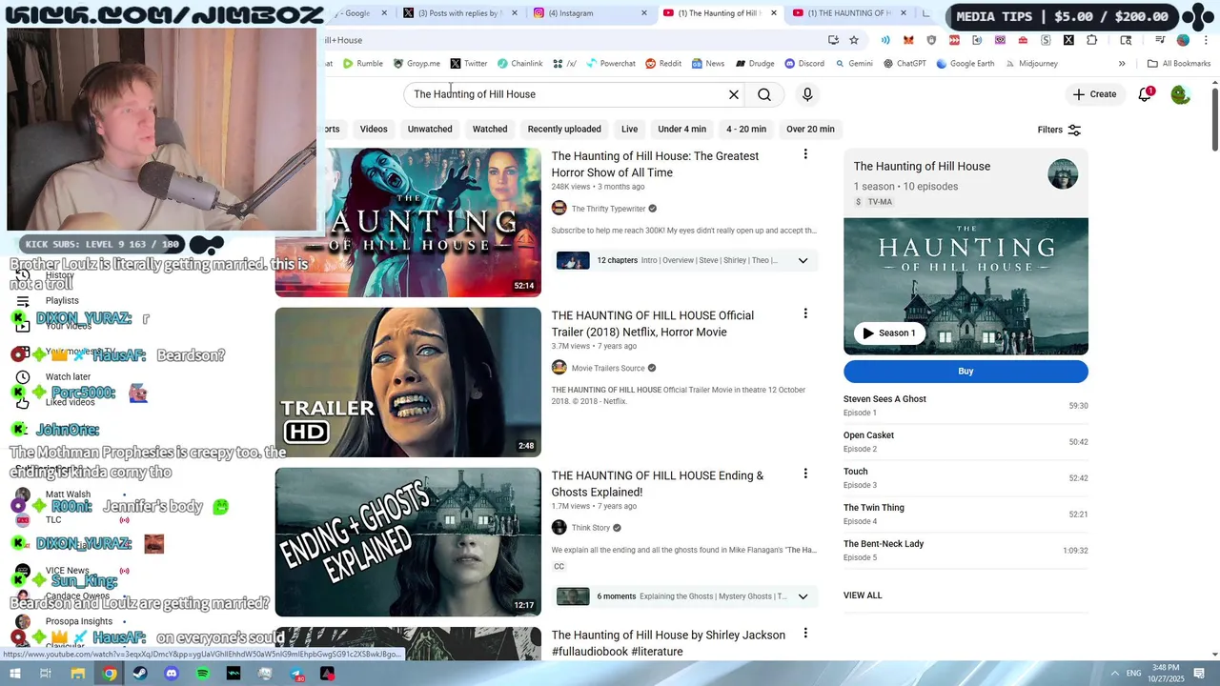Open the Windows Start menu
Viewport: 1220px width, 686px height.
point(14,674)
